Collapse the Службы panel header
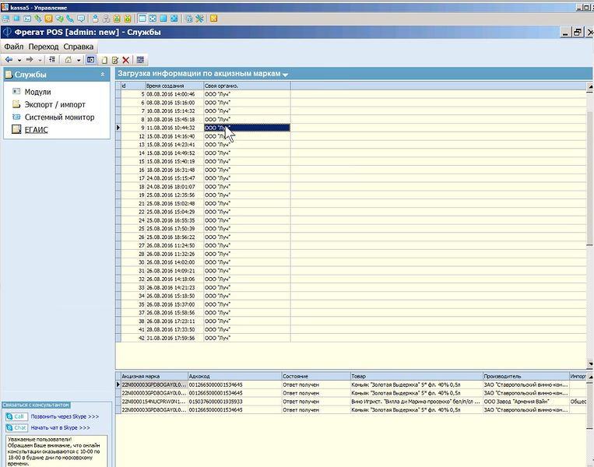Image resolution: width=594 pixels, height=467 pixels. [103, 75]
